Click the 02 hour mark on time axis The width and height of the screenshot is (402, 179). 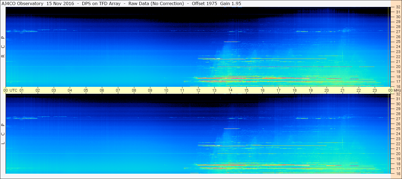pos(38,90)
